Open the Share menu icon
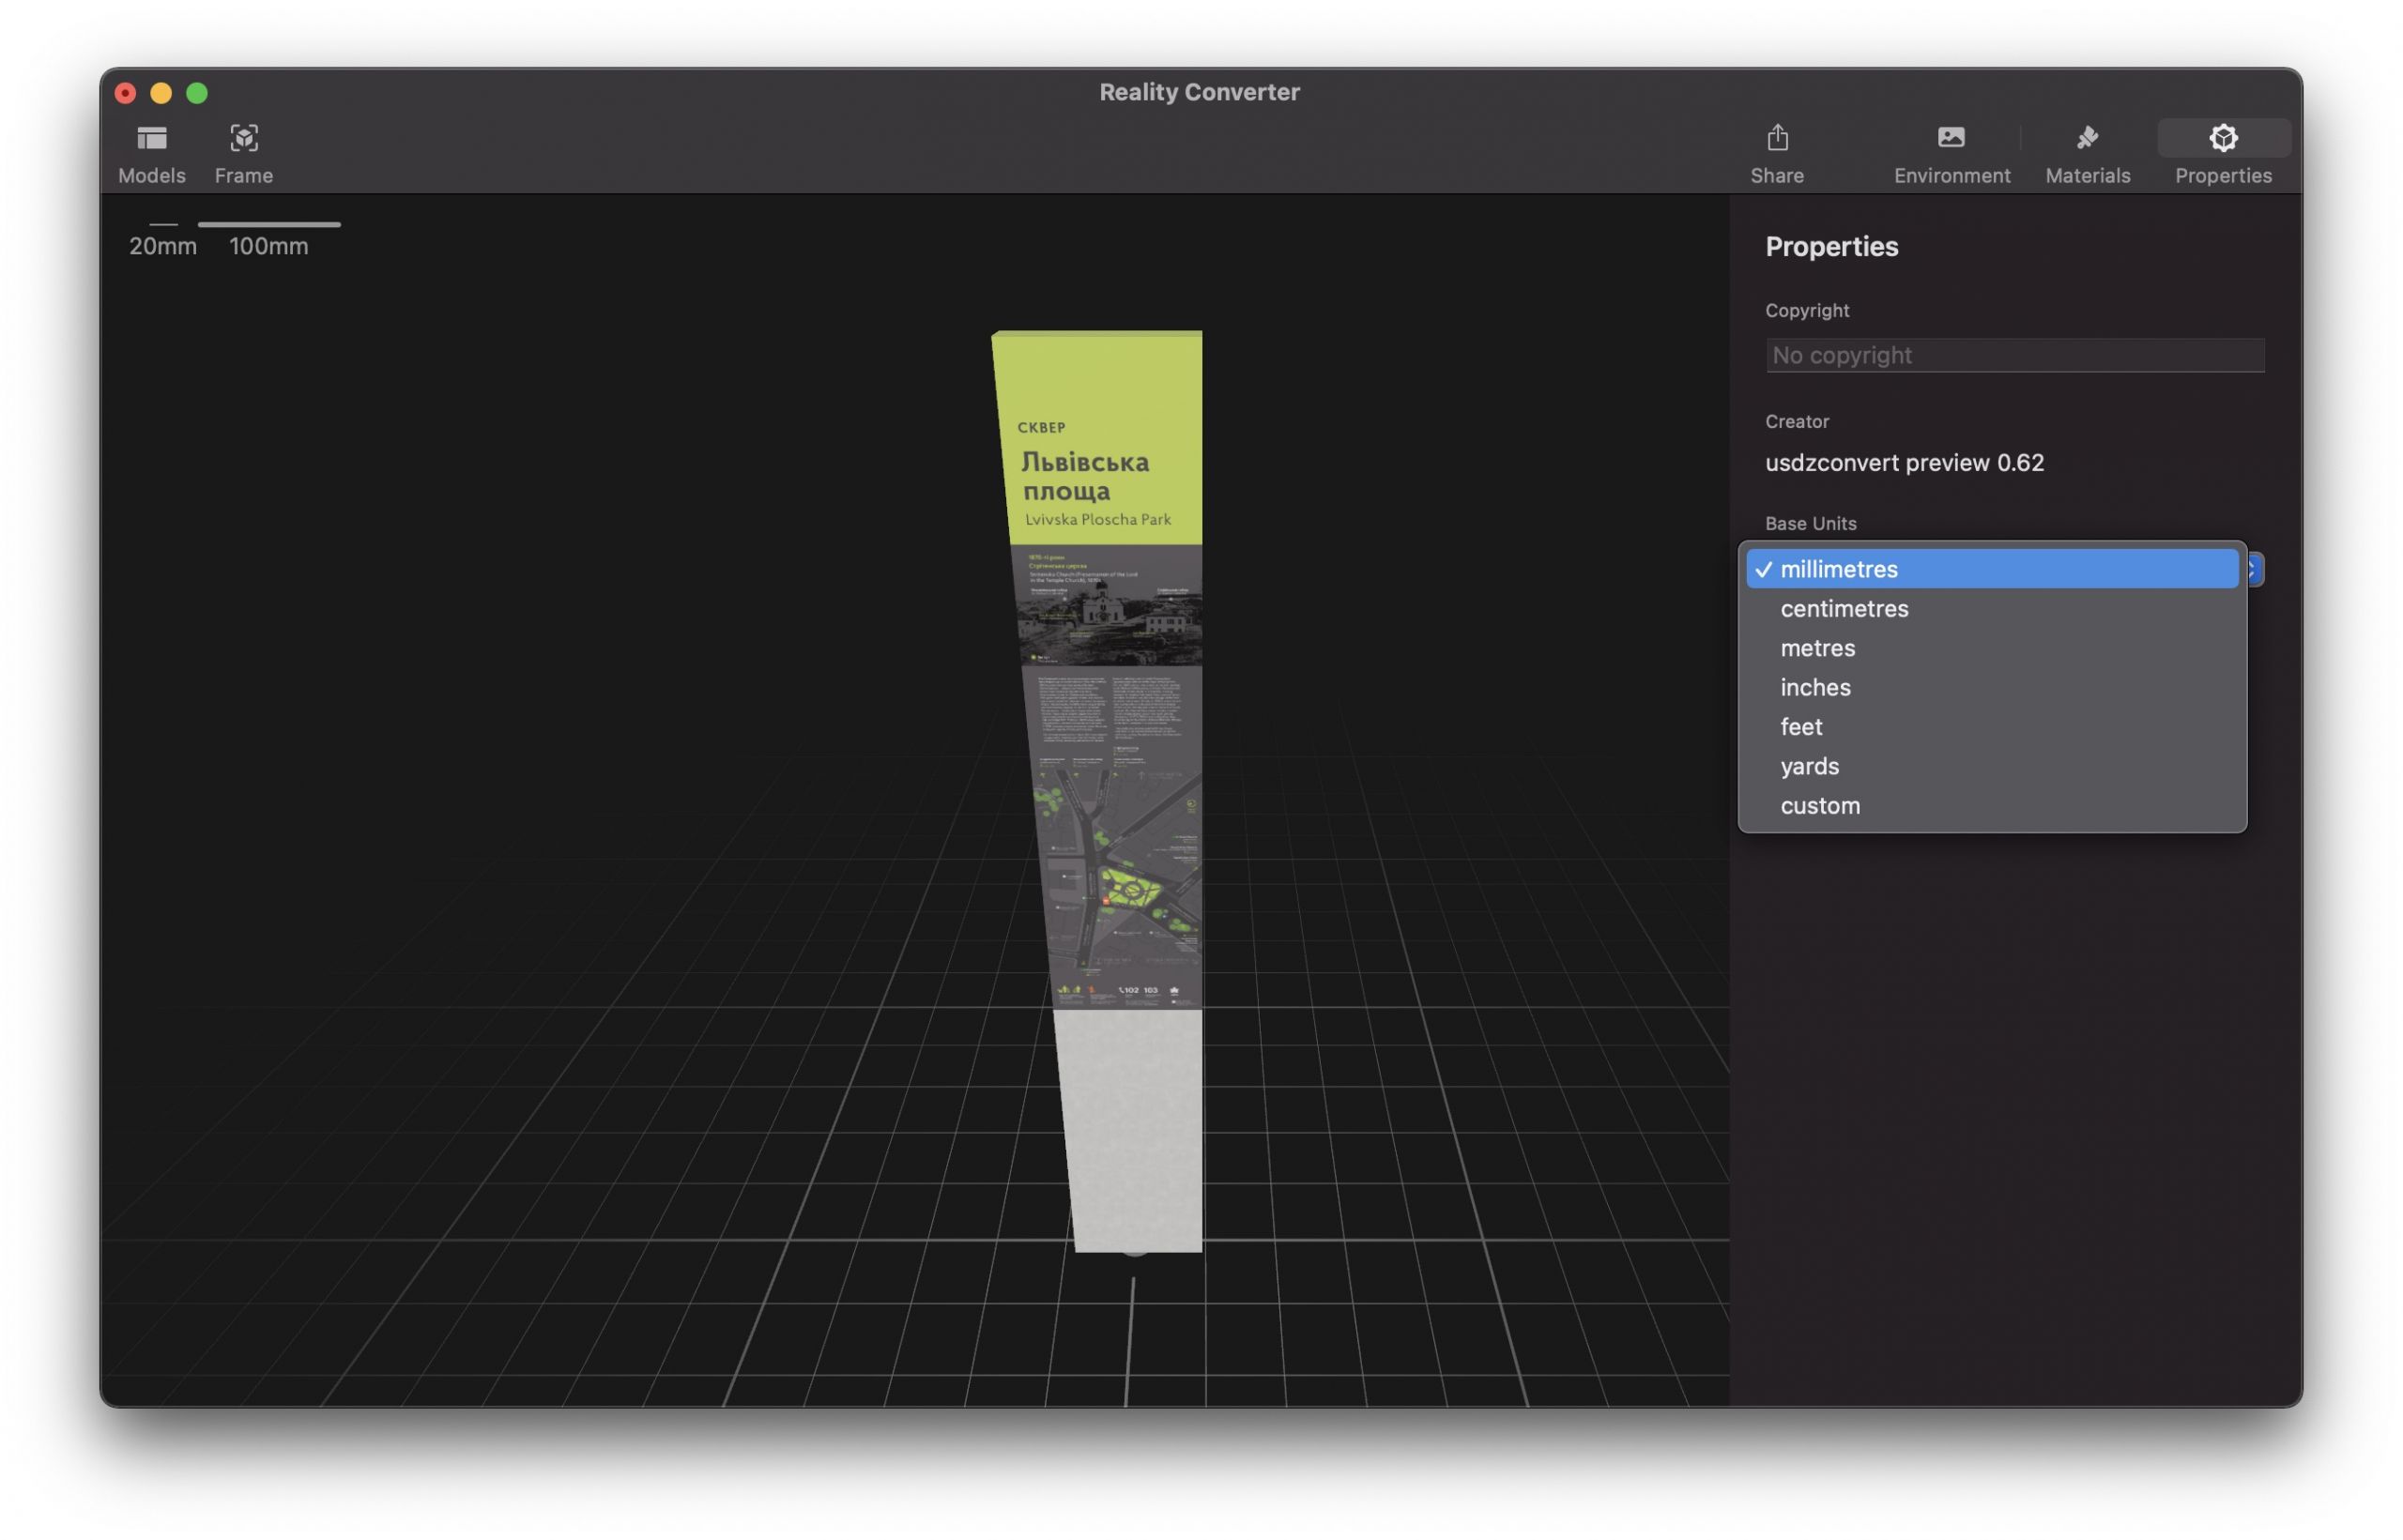 [x=1777, y=137]
